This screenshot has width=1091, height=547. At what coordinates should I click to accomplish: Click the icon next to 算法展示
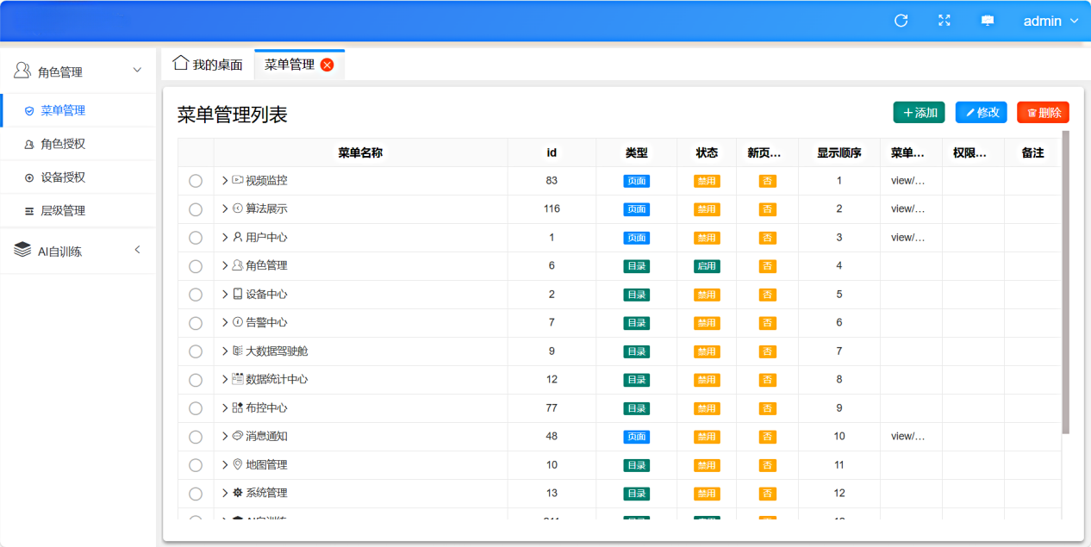coord(238,208)
